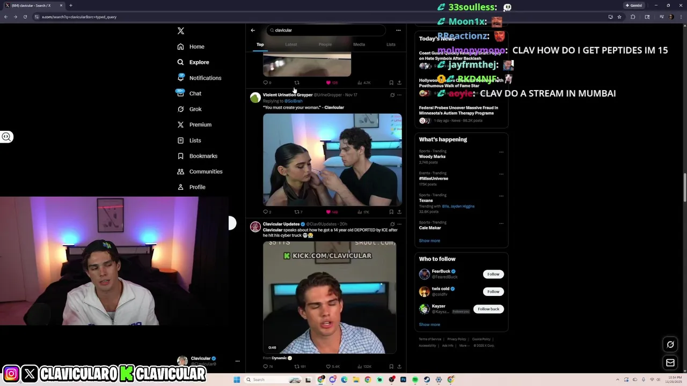Expand Show more under Who to follow

point(429,324)
